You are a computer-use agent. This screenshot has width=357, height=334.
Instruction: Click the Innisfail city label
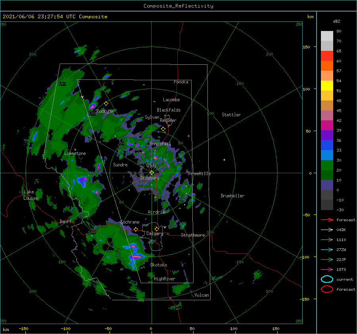[160, 144]
